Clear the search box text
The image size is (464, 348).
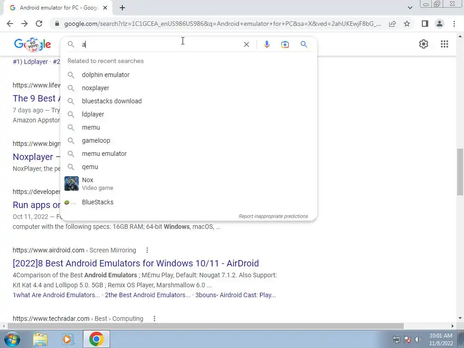[x=246, y=44]
